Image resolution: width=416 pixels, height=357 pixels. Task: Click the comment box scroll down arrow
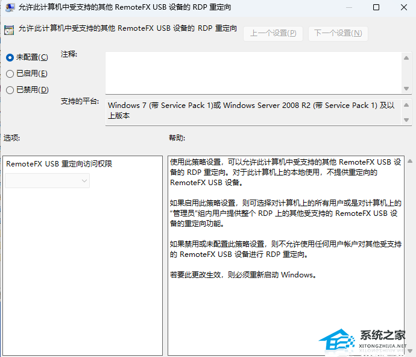[406, 89]
